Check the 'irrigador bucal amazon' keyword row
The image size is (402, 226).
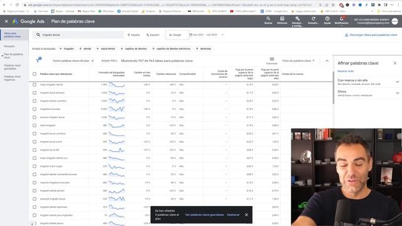coord(35,93)
